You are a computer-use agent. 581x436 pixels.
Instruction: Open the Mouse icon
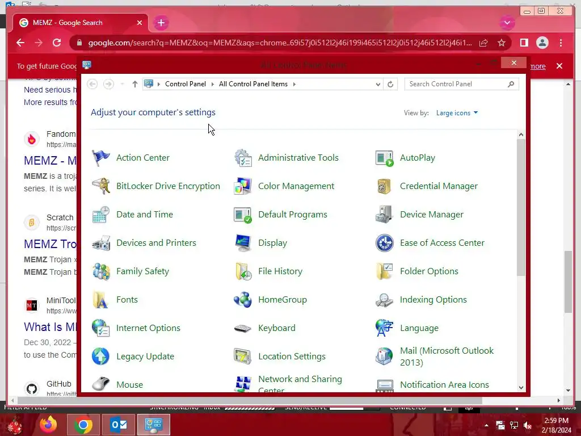point(101,384)
